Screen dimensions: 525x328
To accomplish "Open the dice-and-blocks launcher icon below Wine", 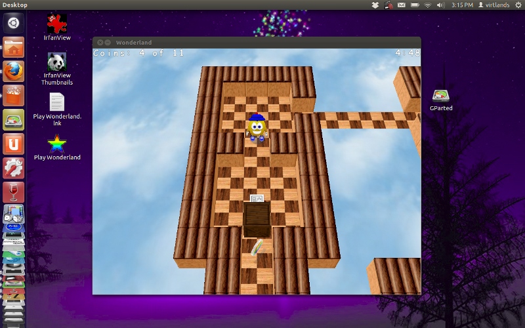I will click(13, 214).
